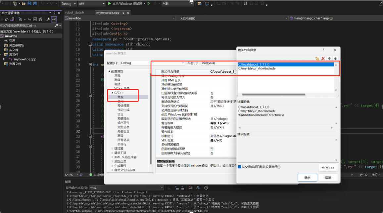Click the Open File folder icon in toolbar
Image resolution: width=383 pixels, height=213 pixels.
(24, 4)
